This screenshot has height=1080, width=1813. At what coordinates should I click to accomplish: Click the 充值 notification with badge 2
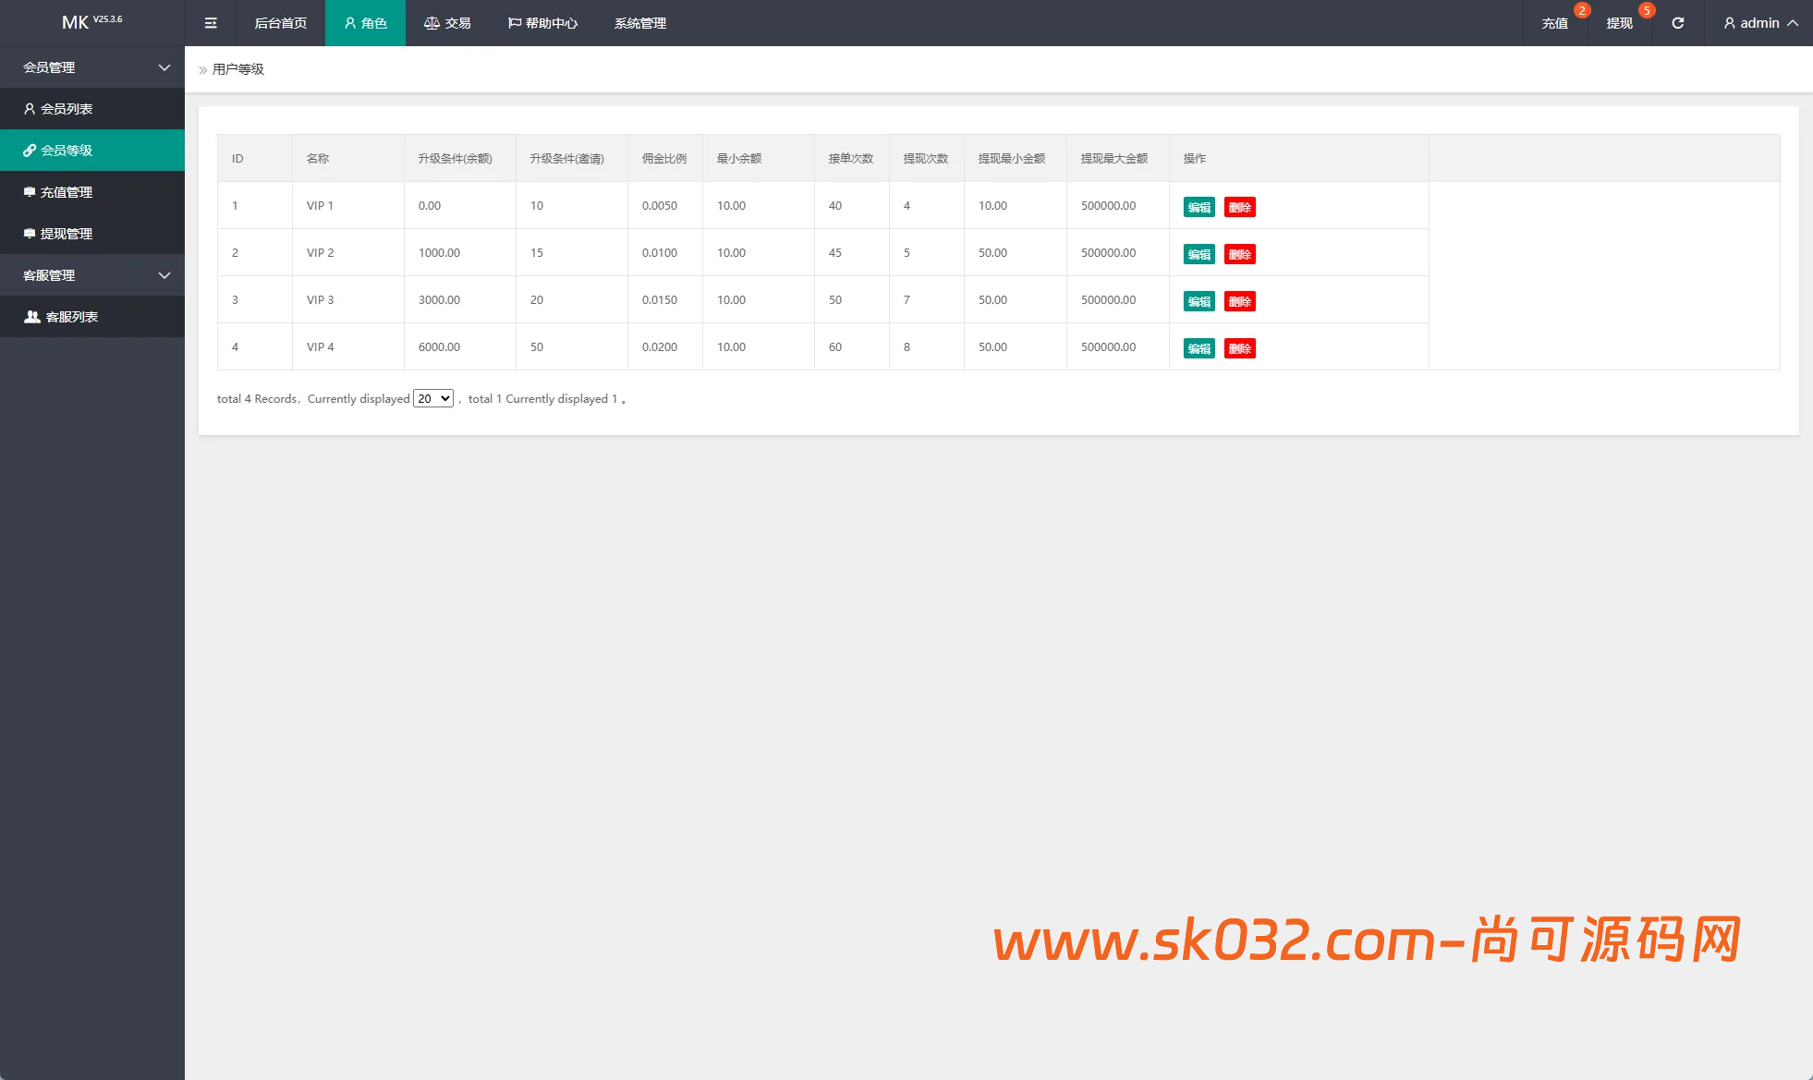tap(1555, 23)
